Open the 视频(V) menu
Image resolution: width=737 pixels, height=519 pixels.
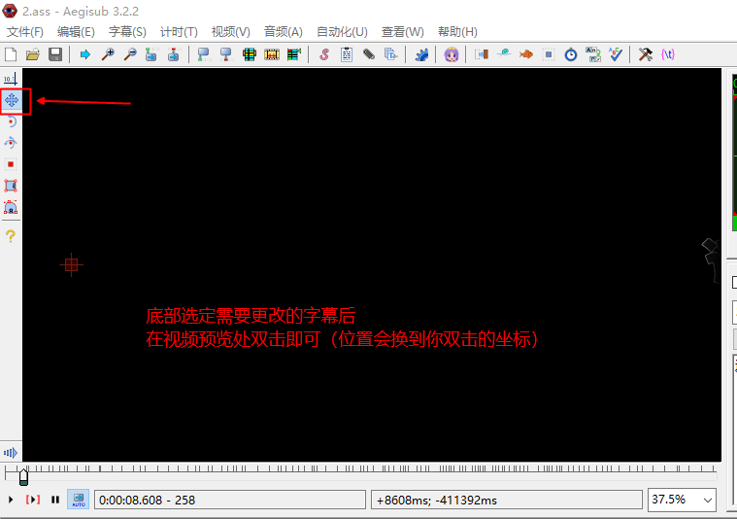[x=231, y=31]
